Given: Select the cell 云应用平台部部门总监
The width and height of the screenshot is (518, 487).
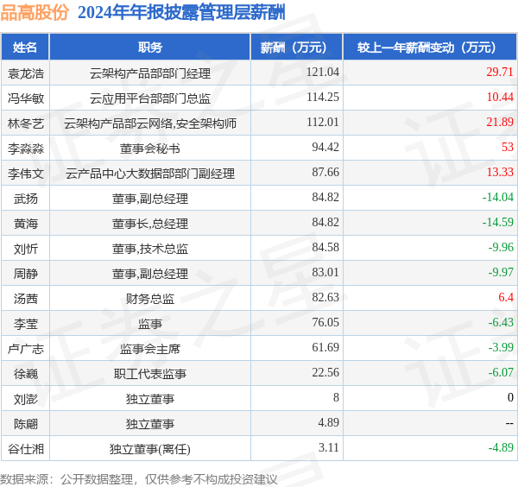Looking at the screenshot, I should pyautogui.click(x=150, y=98).
